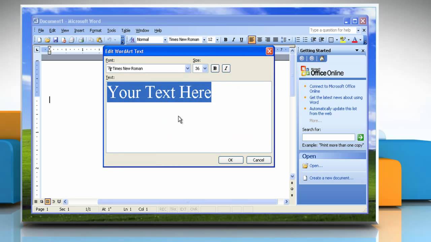Click the yellow Highlight color button
Viewport: 431px width, 242px height.
pyautogui.click(x=343, y=40)
